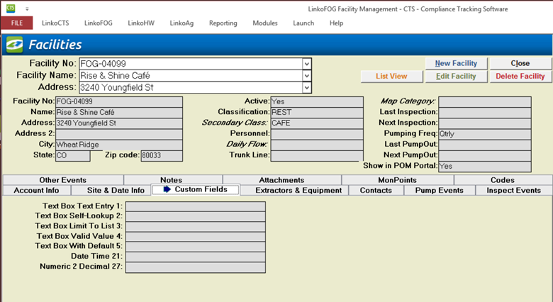Switch to the Codes tab
This screenshot has width=553, height=302.
coord(503,180)
